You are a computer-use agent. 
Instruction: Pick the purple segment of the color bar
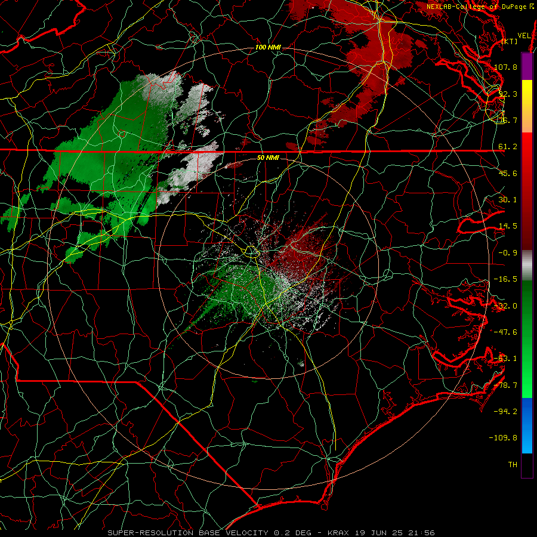527,66
